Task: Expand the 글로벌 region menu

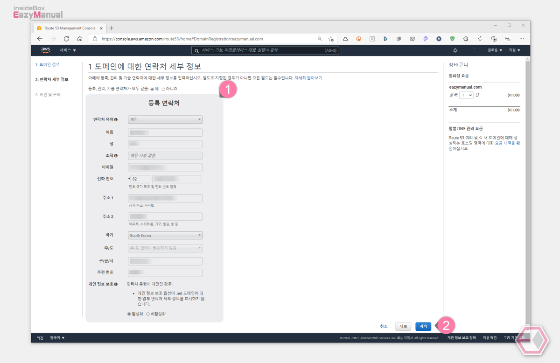Action: tap(495, 50)
